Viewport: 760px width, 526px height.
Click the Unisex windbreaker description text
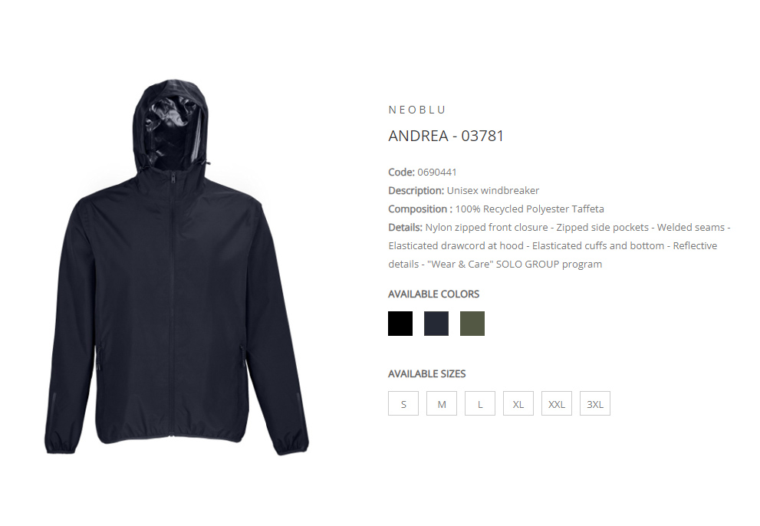[x=493, y=190]
